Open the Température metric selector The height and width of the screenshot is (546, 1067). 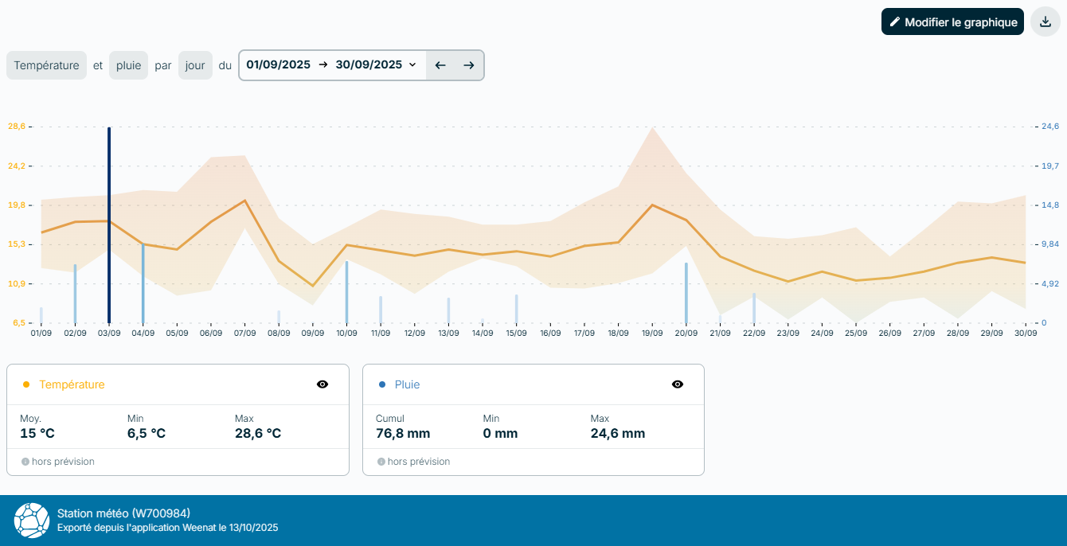(47, 65)
